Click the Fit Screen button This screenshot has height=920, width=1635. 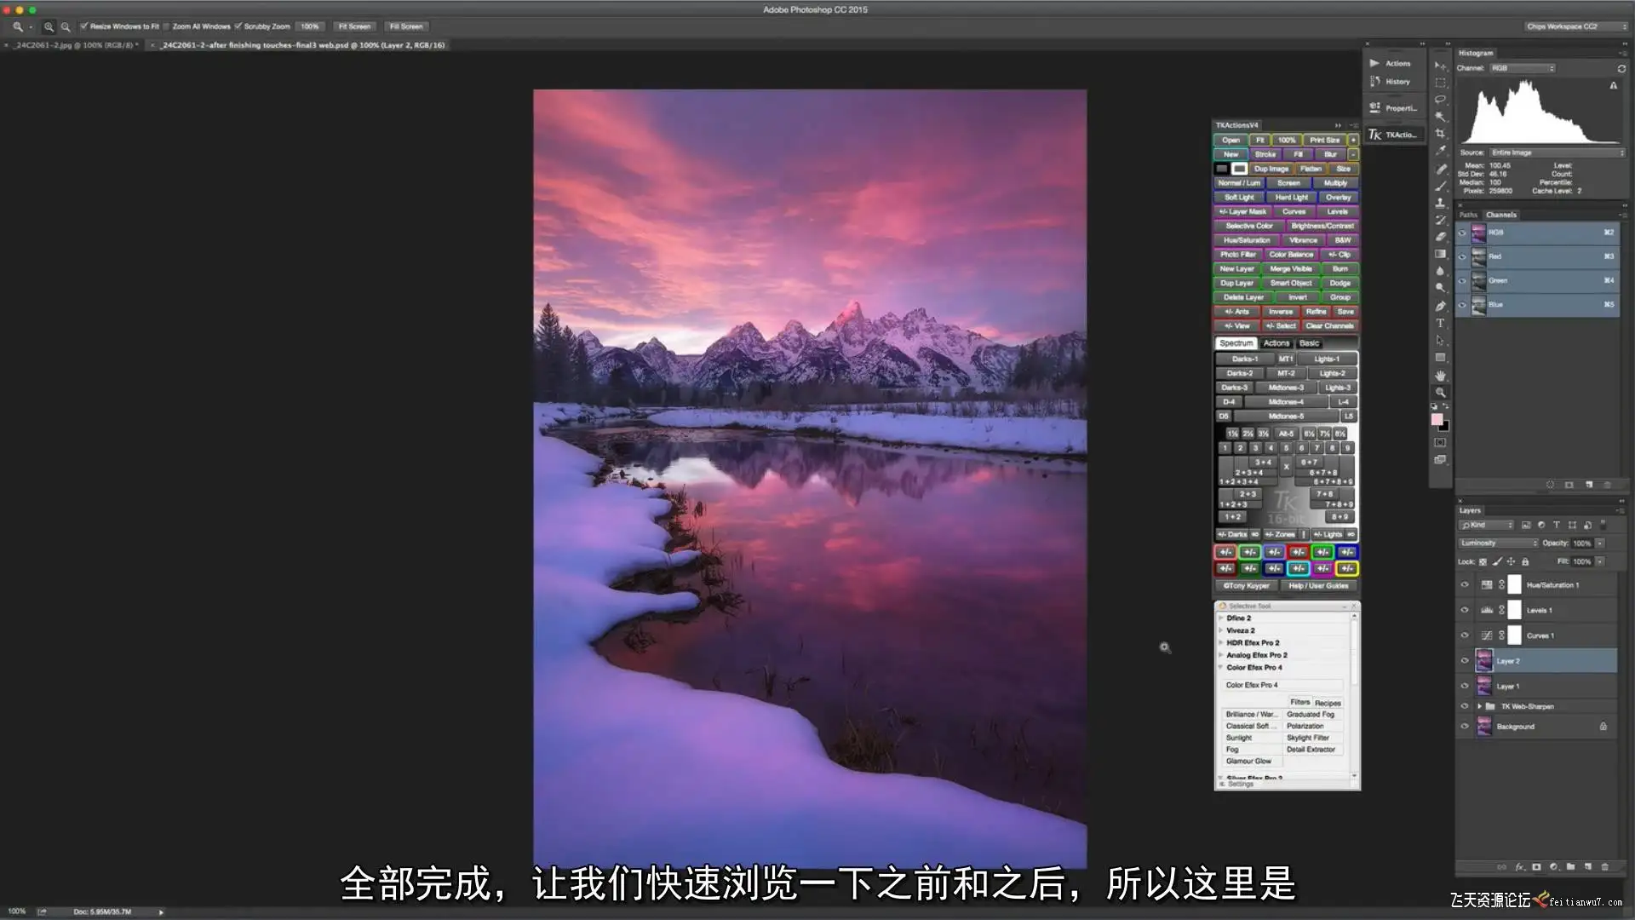(354, 26)
